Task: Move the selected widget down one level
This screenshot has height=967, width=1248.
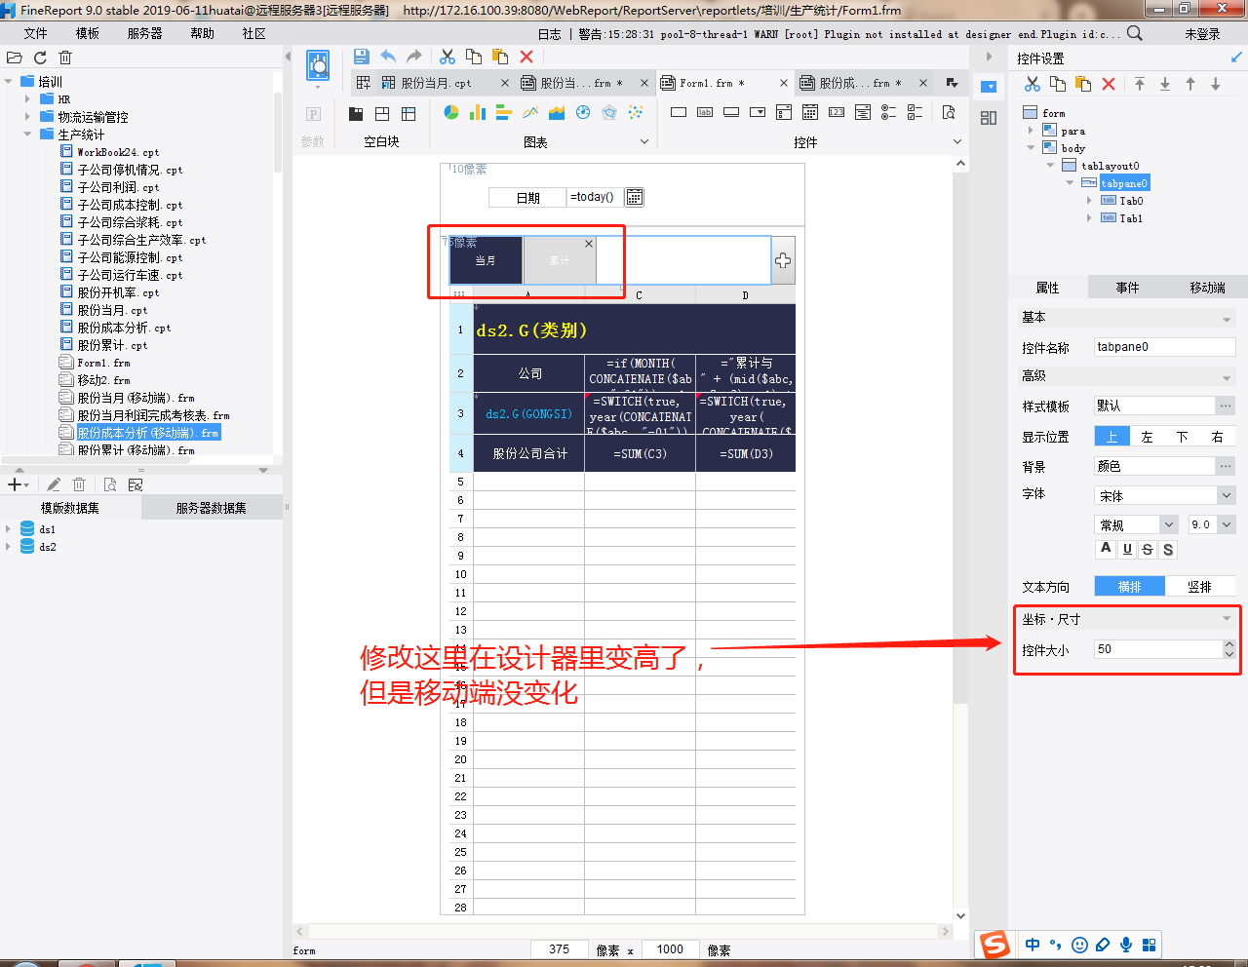Action: pyautogui.click(x=1216, y=84)
